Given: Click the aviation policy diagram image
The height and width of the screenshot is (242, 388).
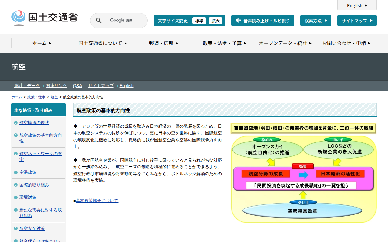Looking at the screenshot, I should tap(303, 173).
